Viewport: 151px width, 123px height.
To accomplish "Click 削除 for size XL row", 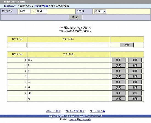I will click(135, 88).
